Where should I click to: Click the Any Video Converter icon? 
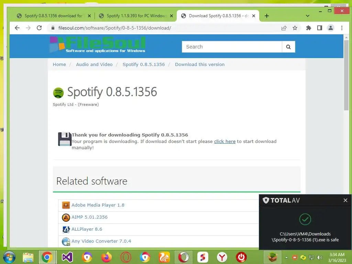66,242
